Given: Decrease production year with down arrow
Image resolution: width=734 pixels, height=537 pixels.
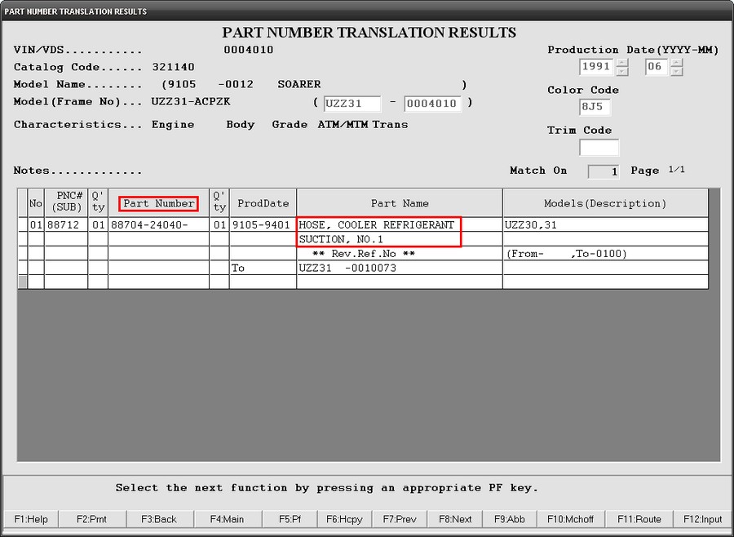Looking at the screenshot, I should click(622, 71).
